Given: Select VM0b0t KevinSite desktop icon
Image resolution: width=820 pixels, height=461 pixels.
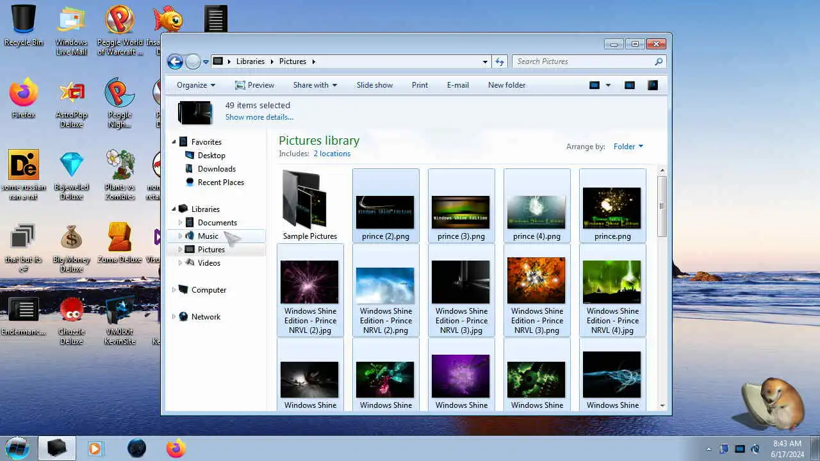Looking at the screenshot, I should point(120,320).
